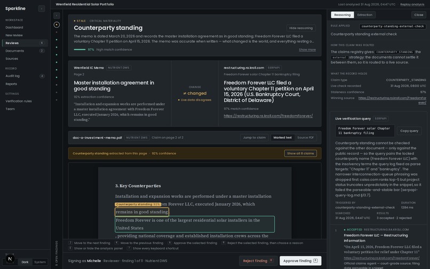The image size is (430, 269).
Task: Click the counterparty-standing-external-check rule chip
Action: (393, 26)
